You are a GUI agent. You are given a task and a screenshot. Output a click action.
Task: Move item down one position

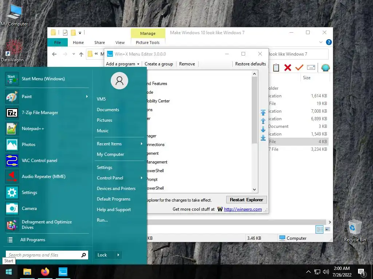tap(263, 129)
